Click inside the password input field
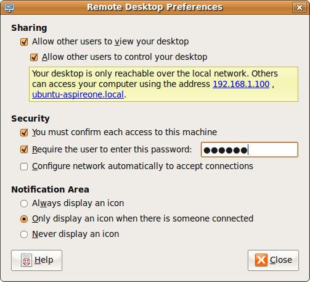Screen dimensions: 310x282 (250, 150)
